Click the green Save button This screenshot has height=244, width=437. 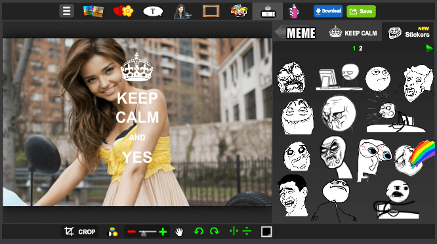click(361, 11)
